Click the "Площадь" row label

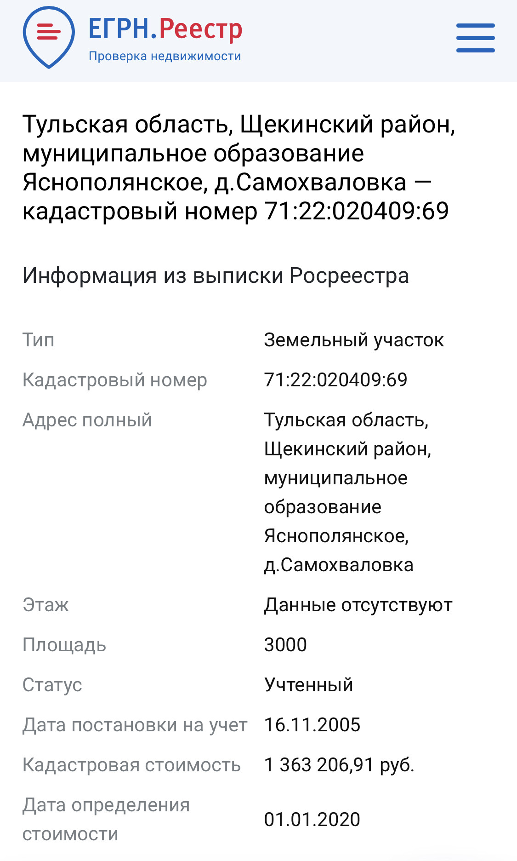tap(64, 645)
